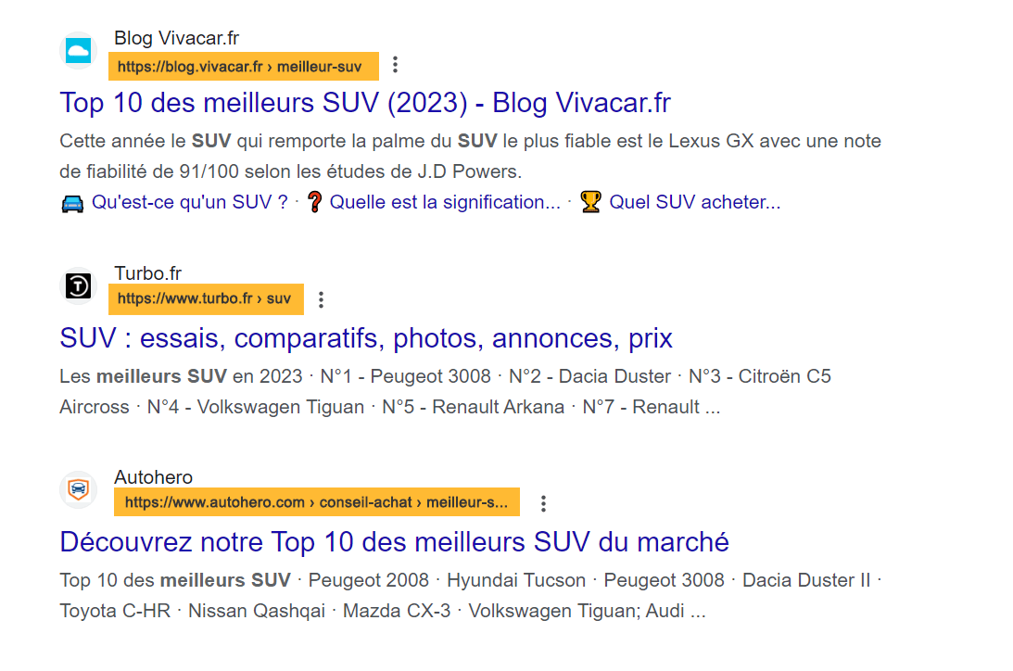Click the Autohero shield favicon

tap(78, 489)
